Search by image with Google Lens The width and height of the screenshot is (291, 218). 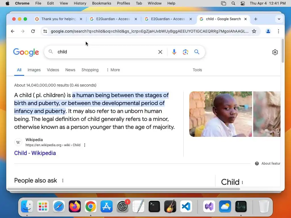[185, 52]
